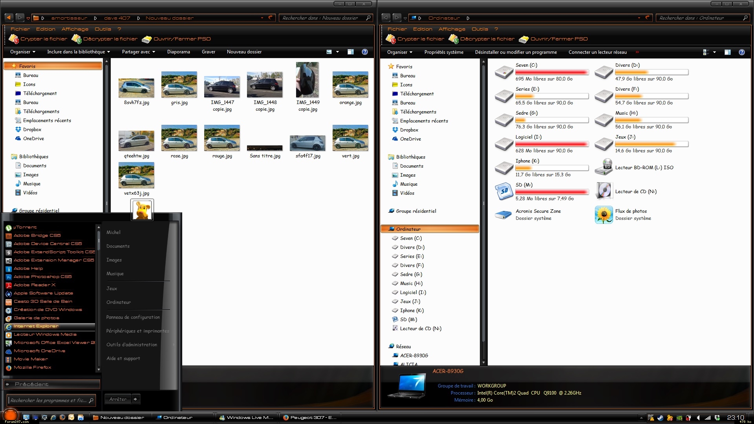Image resolution: width=754 pixels, height=424 pixels.
Task: Expand the shutdown options arrow next to Arrêter
Action: pos(135,399)
